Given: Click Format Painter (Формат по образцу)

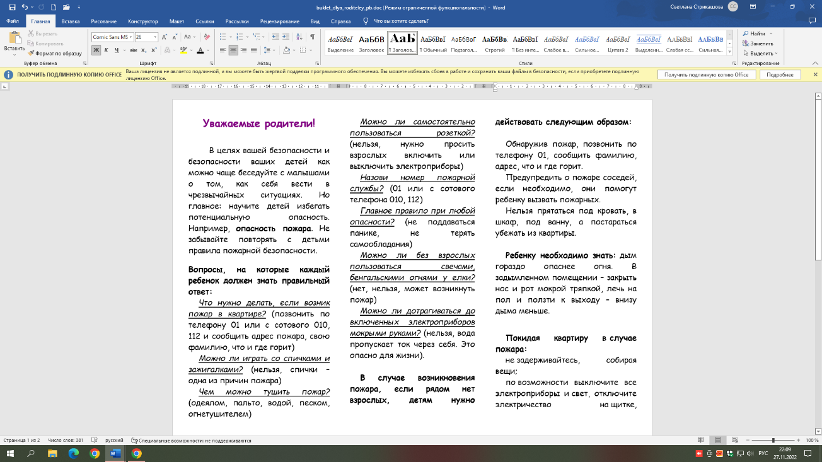Looking at the screenshot, I should 55,54.
